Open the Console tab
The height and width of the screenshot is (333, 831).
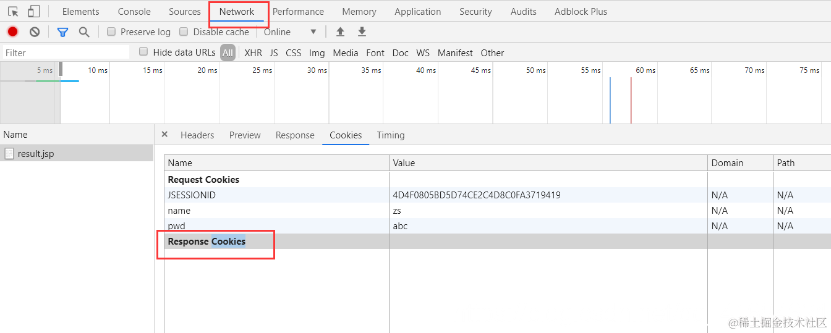point(134,11)
